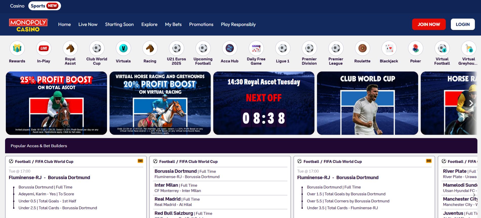The width and height of the screenshot is (481, 218).
Task: Open the Club World Cup banner
Action: click(368, 103)
